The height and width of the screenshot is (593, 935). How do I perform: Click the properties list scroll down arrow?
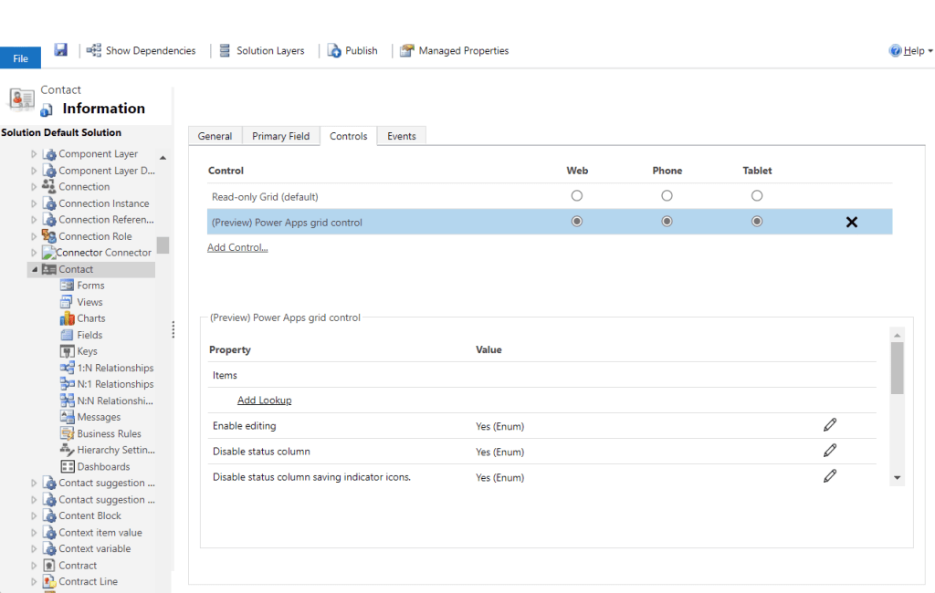click(x=897, y=477)
